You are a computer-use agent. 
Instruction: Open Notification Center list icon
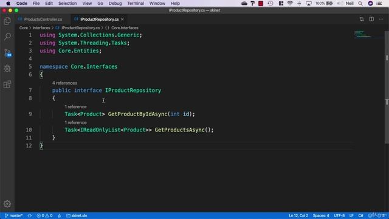click(x=379, y=3)
